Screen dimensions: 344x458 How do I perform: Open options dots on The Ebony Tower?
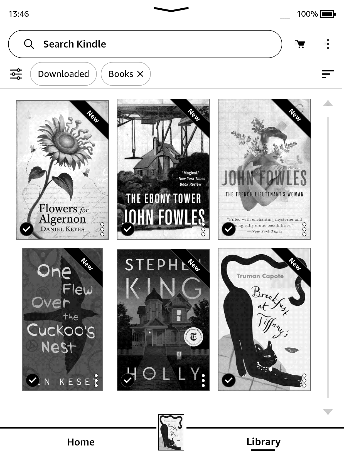point(203,229)
